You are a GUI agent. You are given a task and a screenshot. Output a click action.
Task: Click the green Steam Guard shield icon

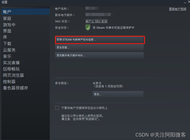coord(88,27)
